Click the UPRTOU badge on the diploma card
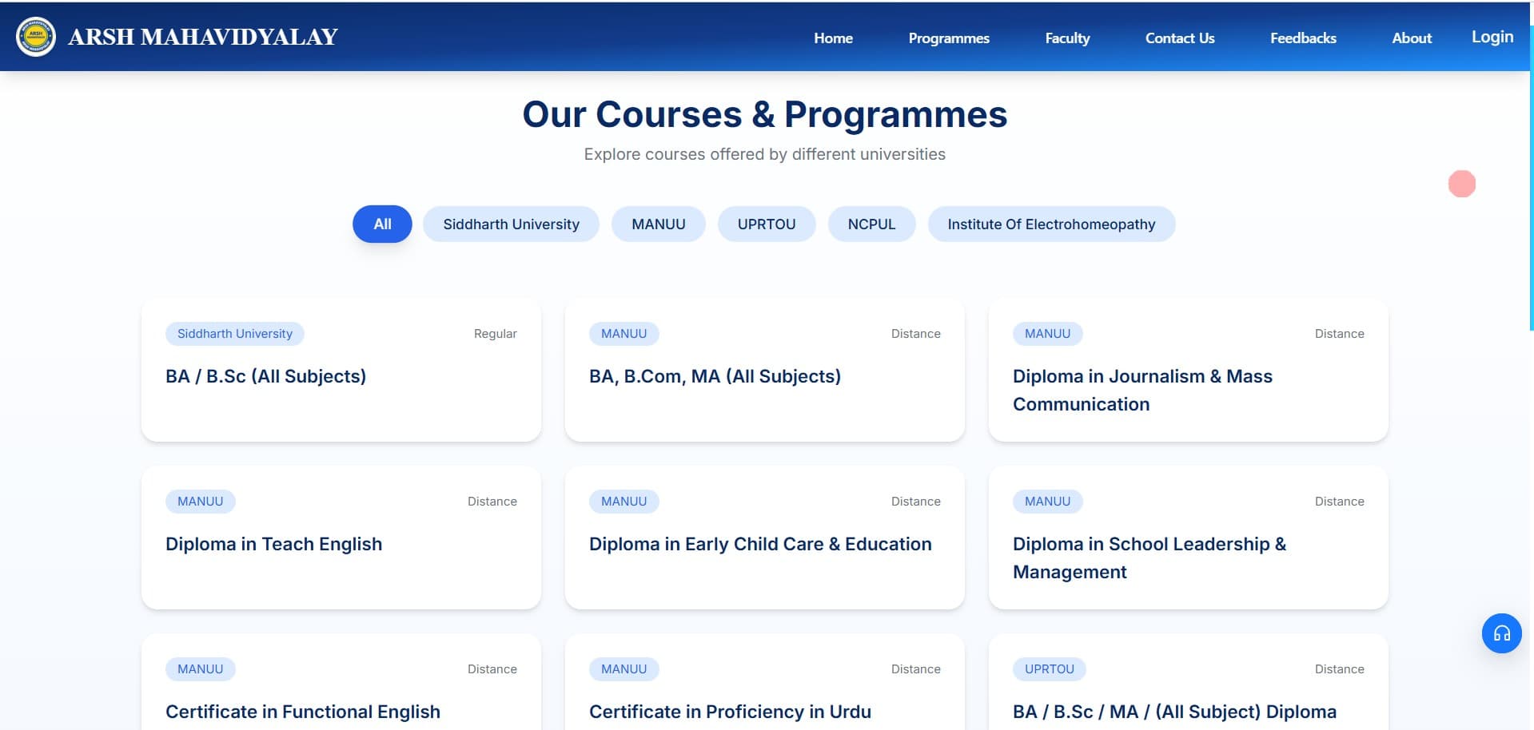This screenshot has width=1534, height=730. point(1049,669)
